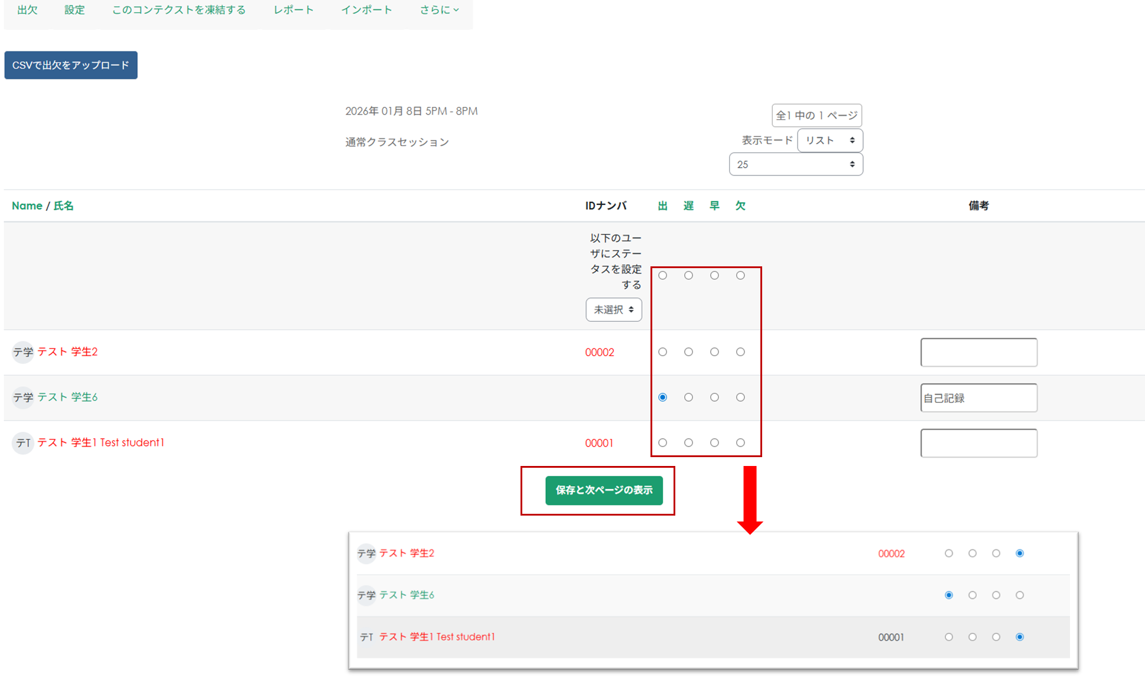Select late (遅) radio for テスト 学生6
Viewport: 1145px width, 678px height.
point(688,397)
